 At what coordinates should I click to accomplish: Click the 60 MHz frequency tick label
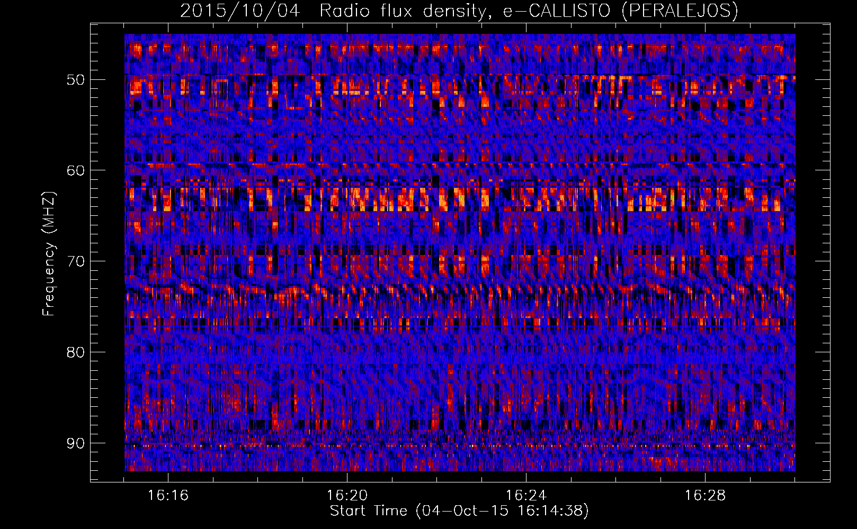tap(75, 170)
